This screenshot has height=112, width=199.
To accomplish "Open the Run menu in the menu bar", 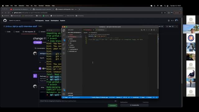I will (x=35, y=6).
